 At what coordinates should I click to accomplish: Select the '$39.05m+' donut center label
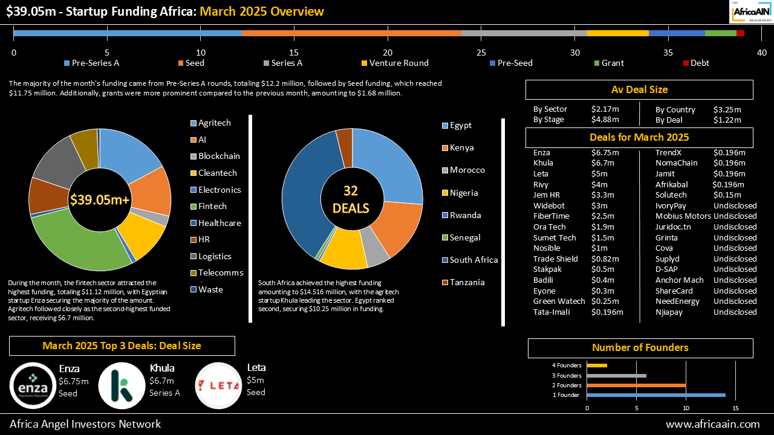[100, 200]
